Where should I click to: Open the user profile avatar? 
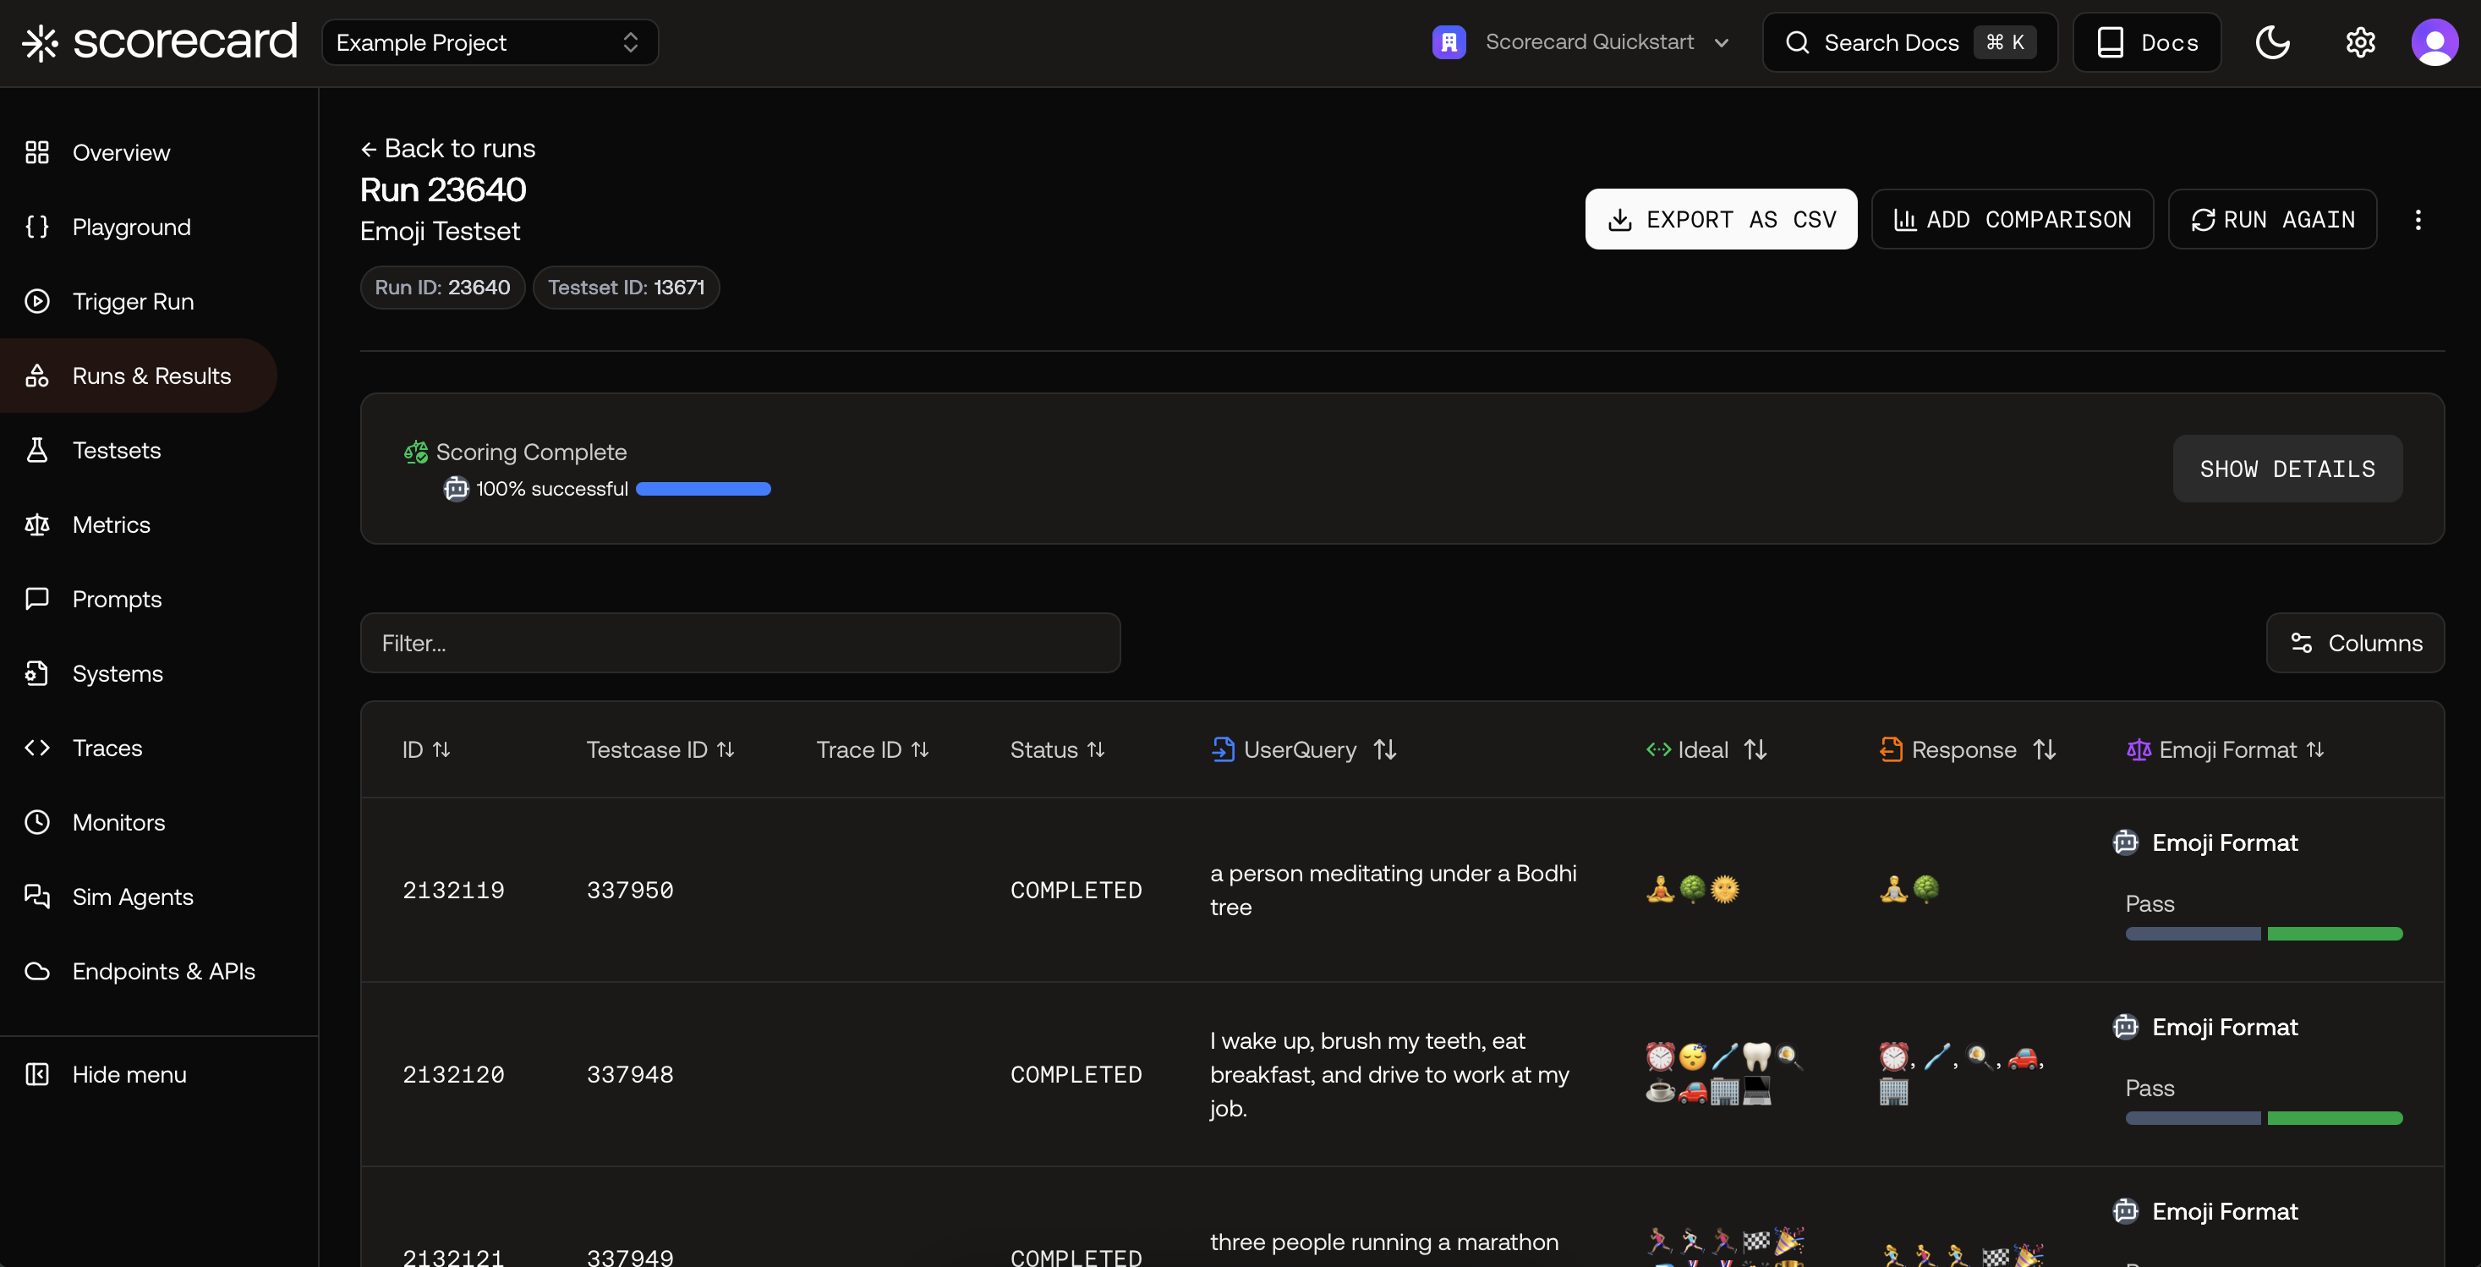2434,42
